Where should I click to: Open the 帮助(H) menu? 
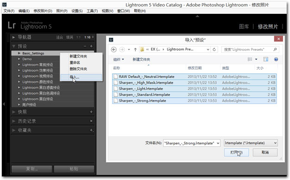[x=139, y=11]
